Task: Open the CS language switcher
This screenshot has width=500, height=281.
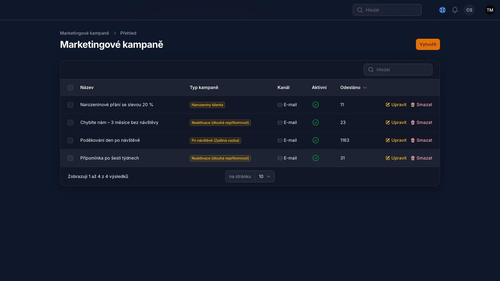Action: pyautogui.click(x=469, y=10)
